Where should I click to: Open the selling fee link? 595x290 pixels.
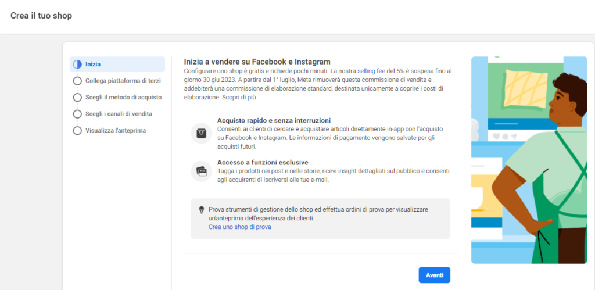[x=372, y=71]
